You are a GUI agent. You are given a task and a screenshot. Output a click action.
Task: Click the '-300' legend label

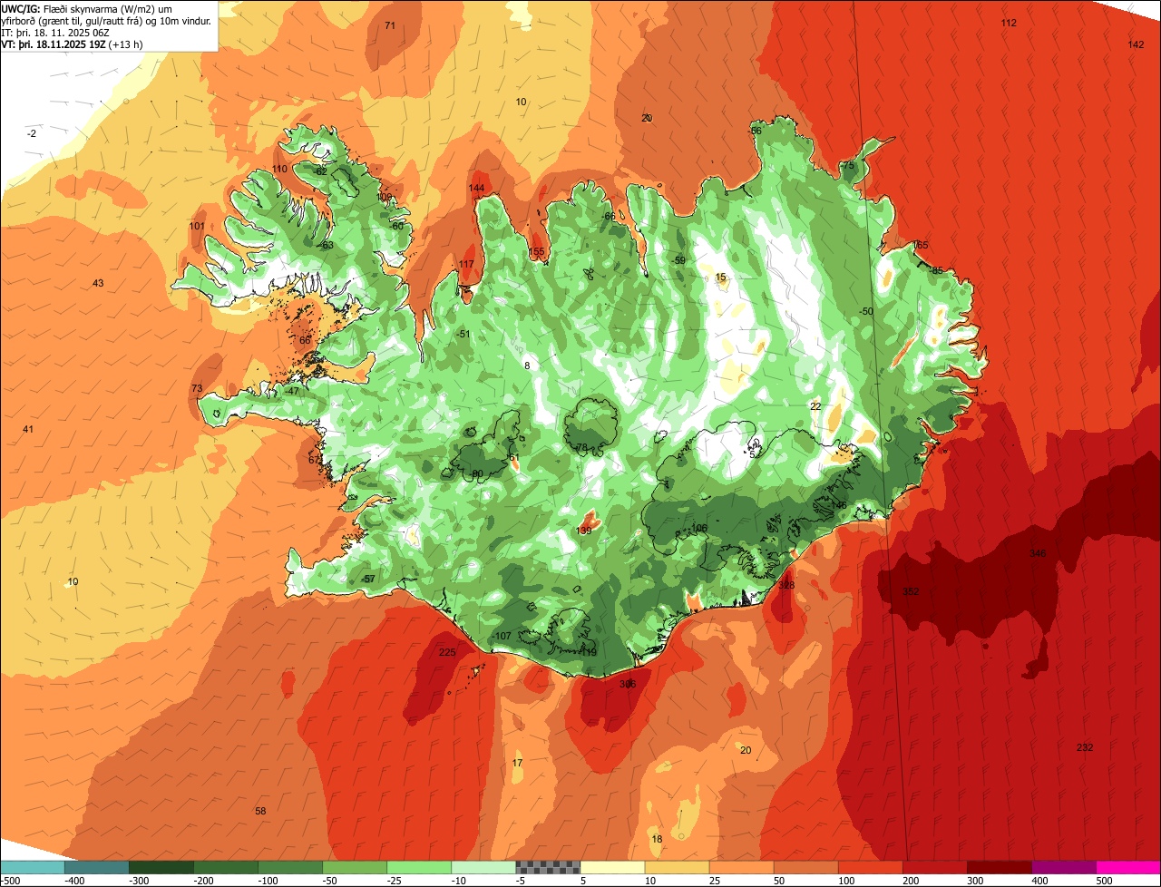click(139, 881)
